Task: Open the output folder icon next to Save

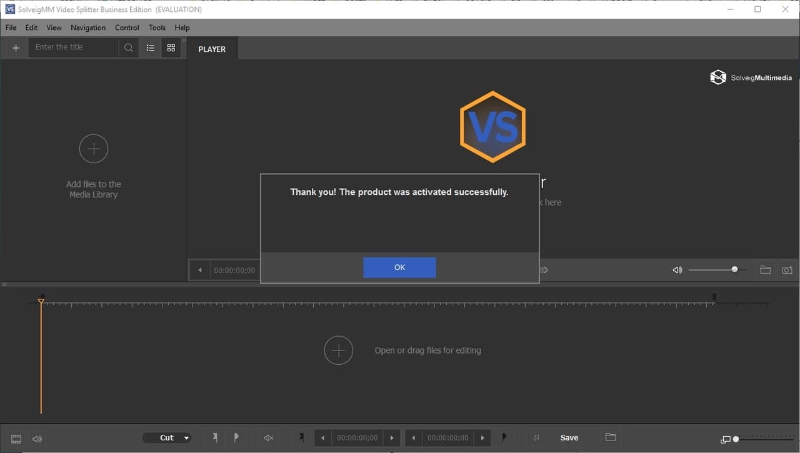Action: [x=611, y=437]
